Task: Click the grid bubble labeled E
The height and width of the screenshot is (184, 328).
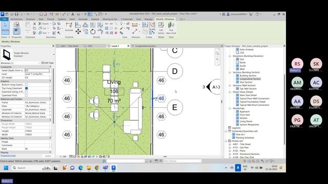Action: (x=175, y=107)
